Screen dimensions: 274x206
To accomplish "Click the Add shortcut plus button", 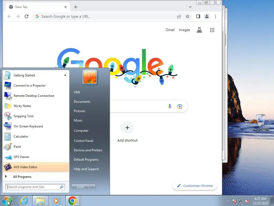I will tap(127, 128).
